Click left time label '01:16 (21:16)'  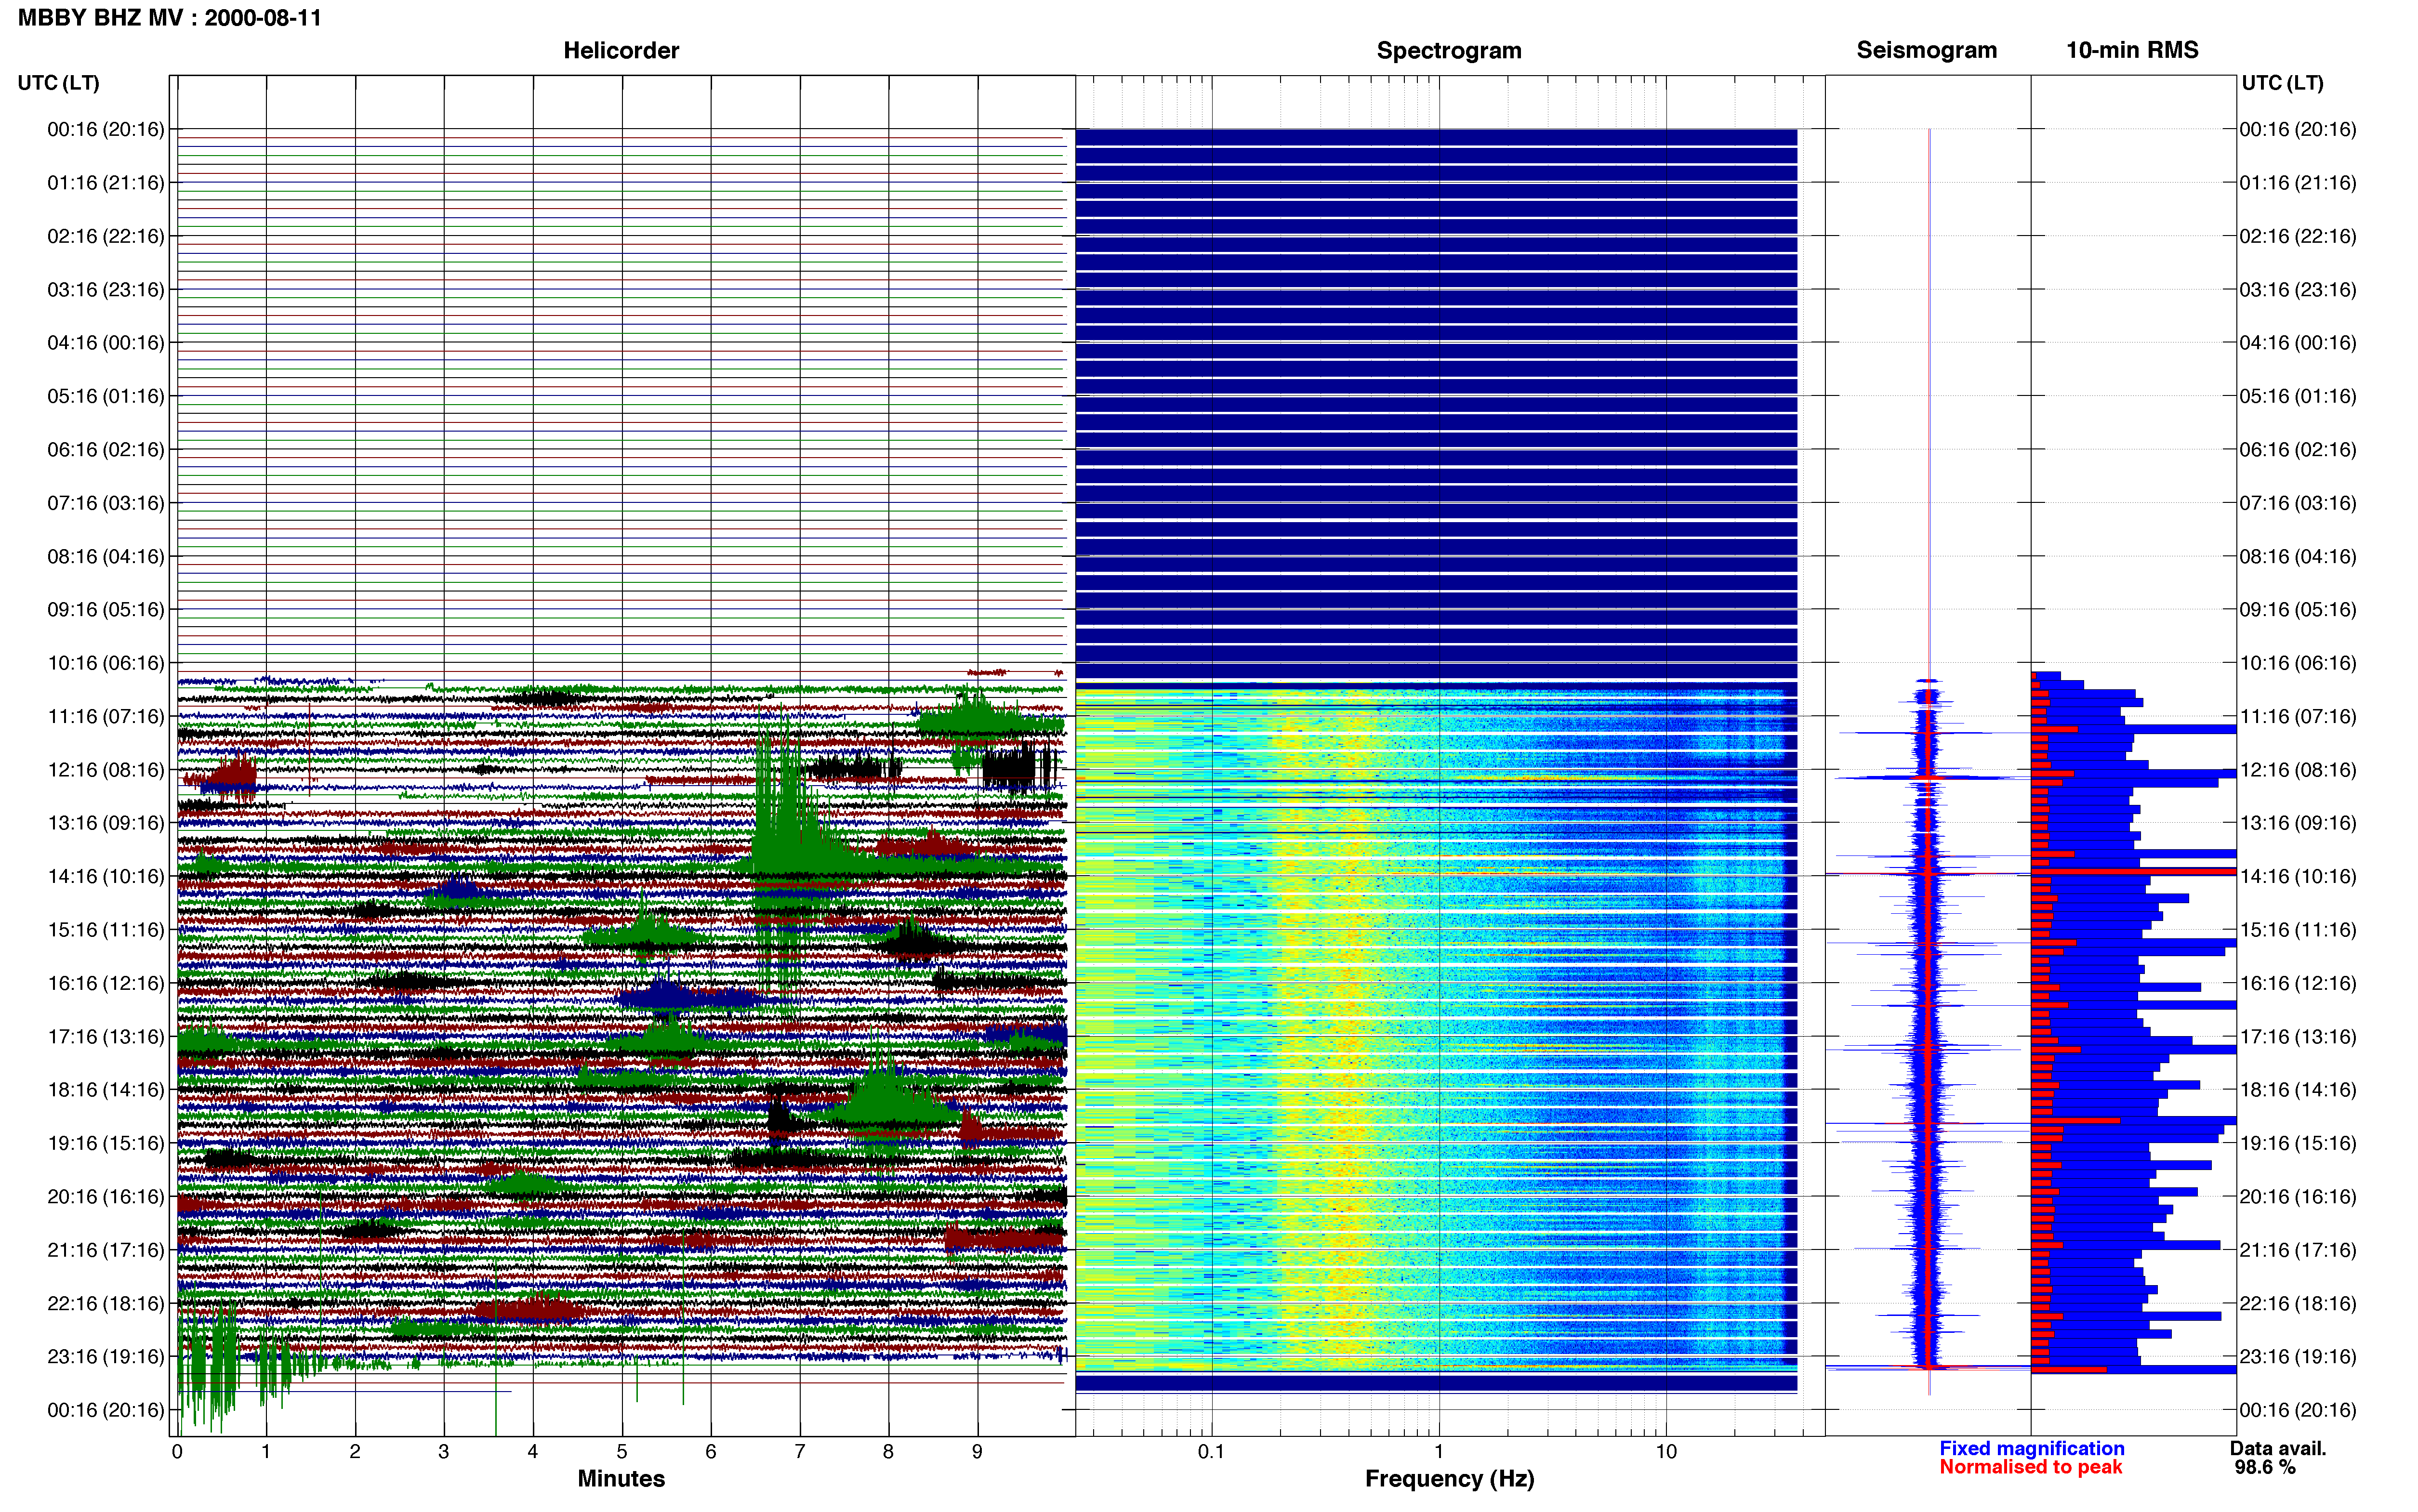(105, 183)
